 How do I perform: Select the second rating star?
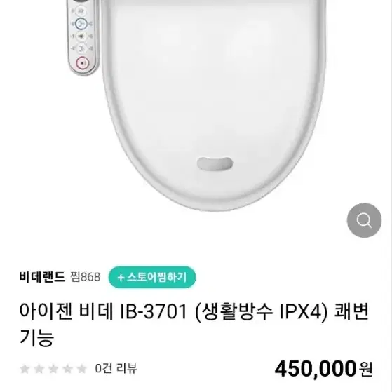(x=39, y=369)
